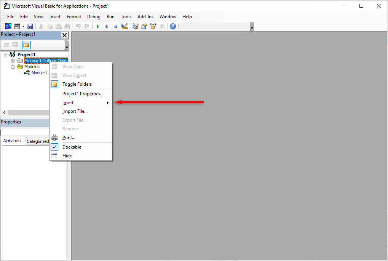Open Toolbox hammer and wrench icon

[x=162, y=26]
